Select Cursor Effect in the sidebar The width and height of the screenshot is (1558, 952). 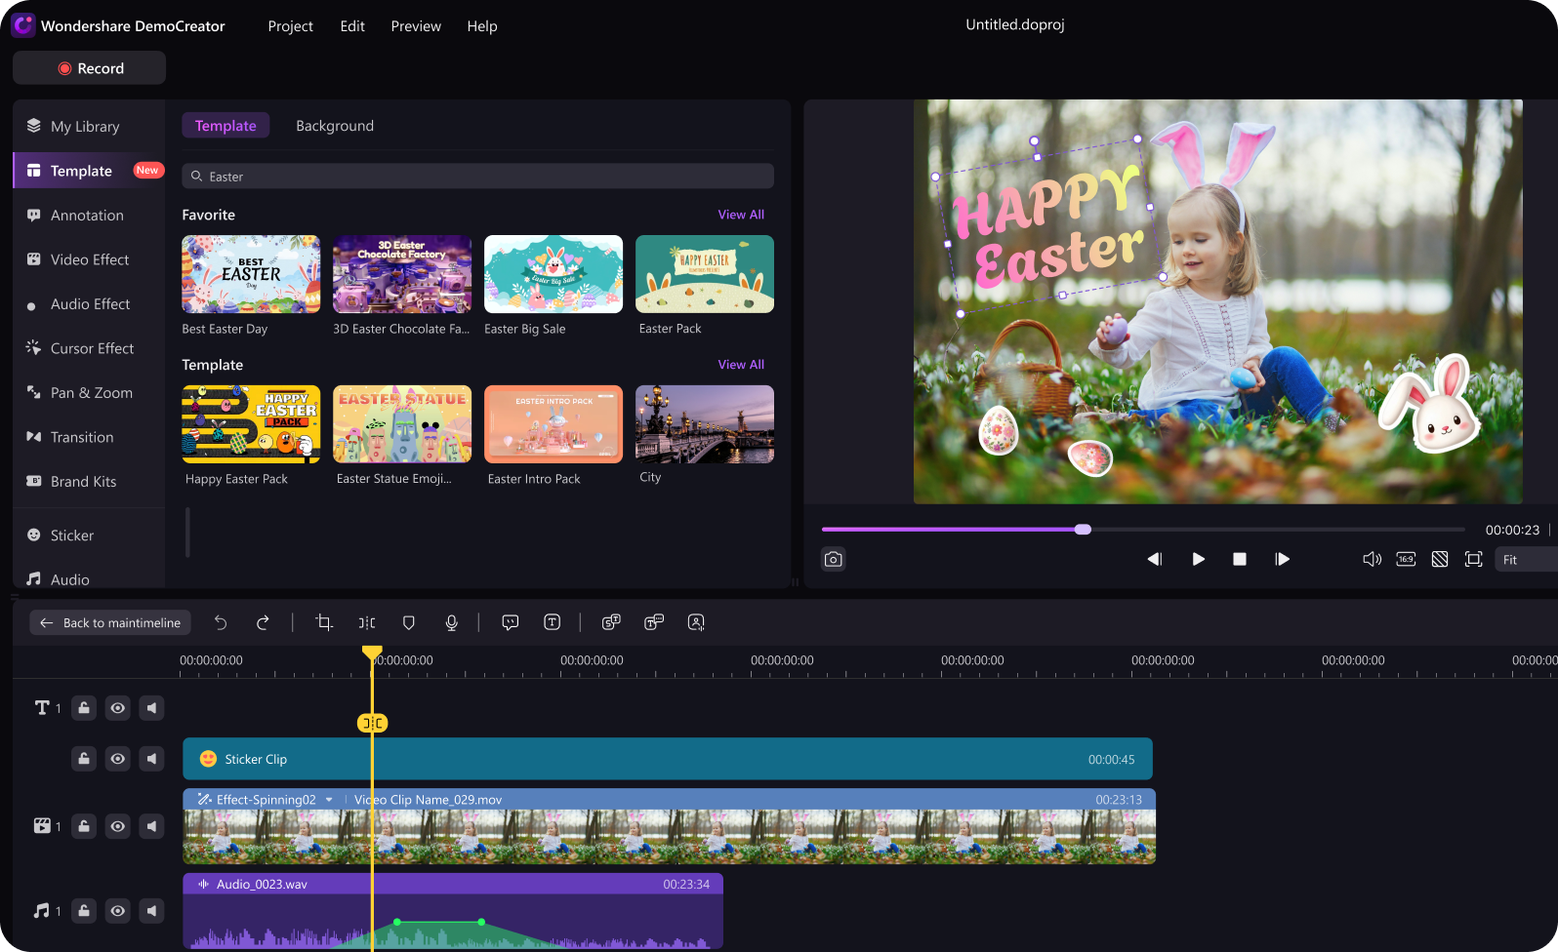pyautogui.click(x=89, y=348)
